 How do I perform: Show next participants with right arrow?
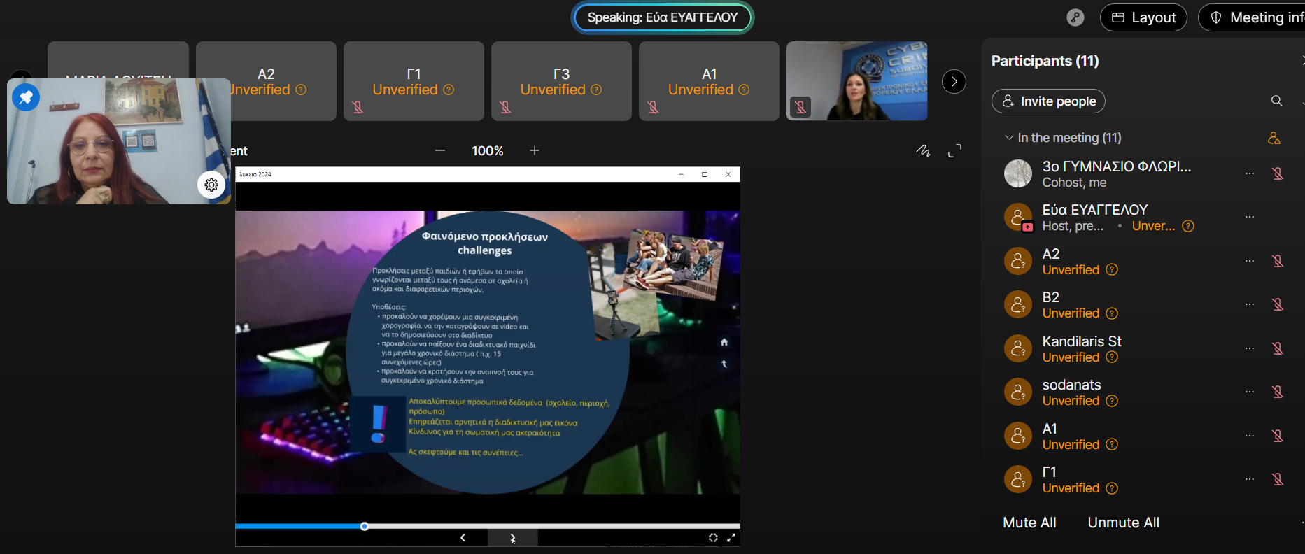point(954,81)
